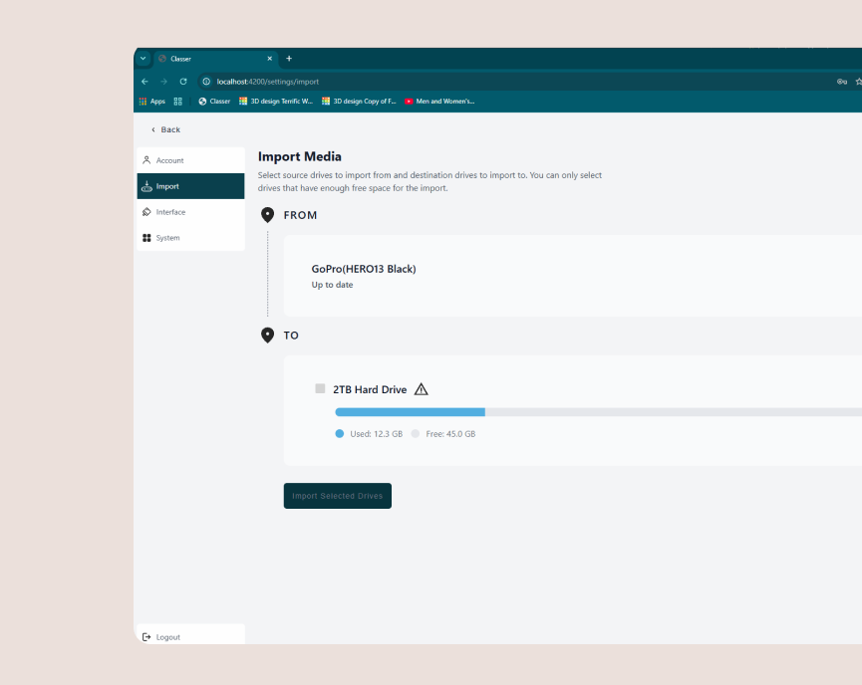Click the FROM location pin icon

click(x=268, y=215)
